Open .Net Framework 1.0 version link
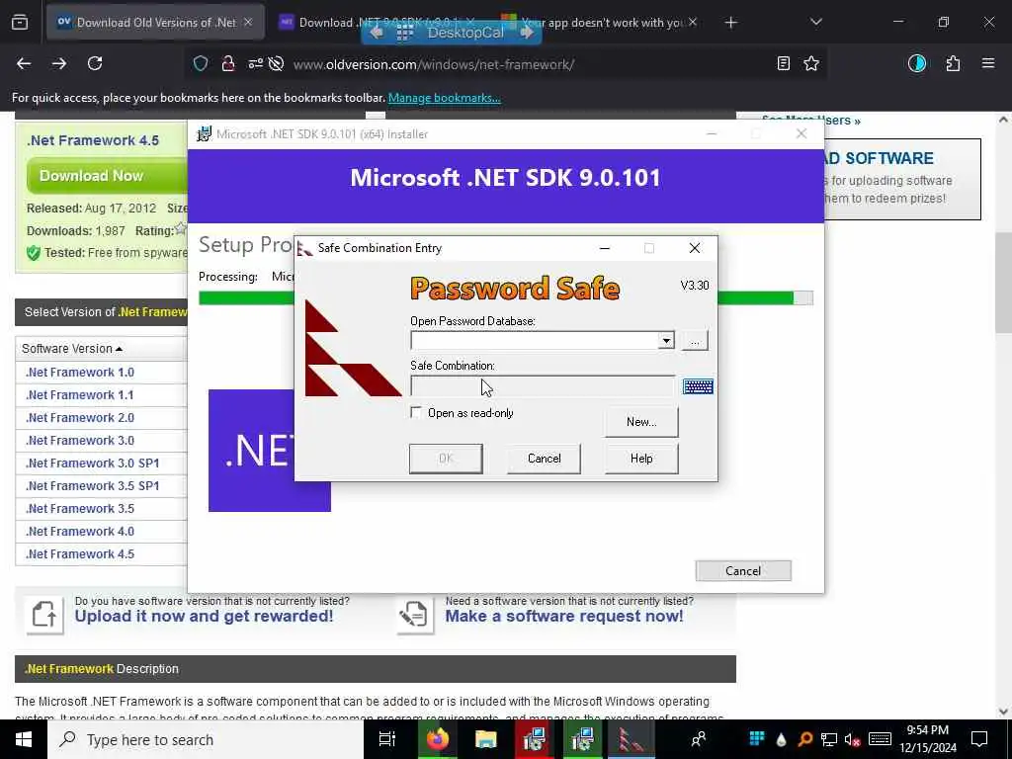The image size is (1012, 759). tap(80, 372)
